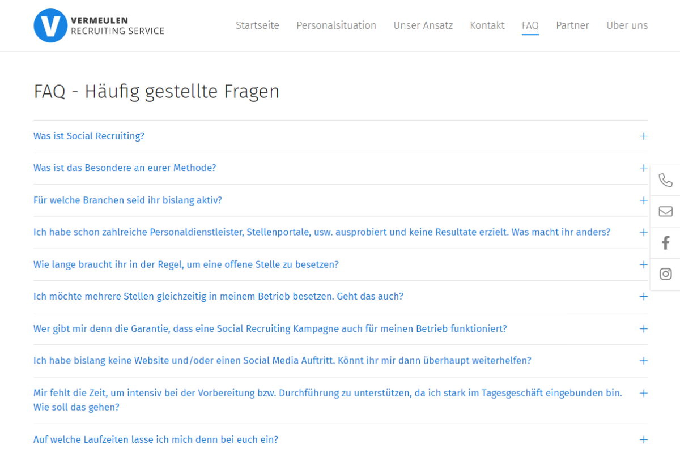Click the phone icon in side panel
Screen dimensions: 680x453
point(665,180)
